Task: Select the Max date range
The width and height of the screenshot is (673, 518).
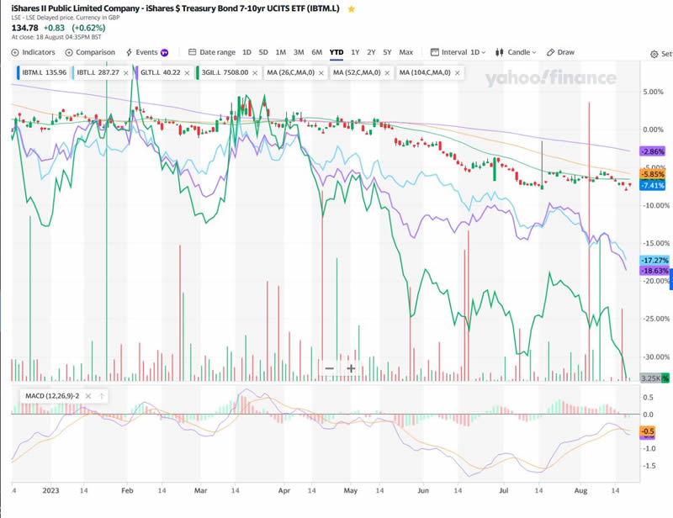Action: point(406,52)
